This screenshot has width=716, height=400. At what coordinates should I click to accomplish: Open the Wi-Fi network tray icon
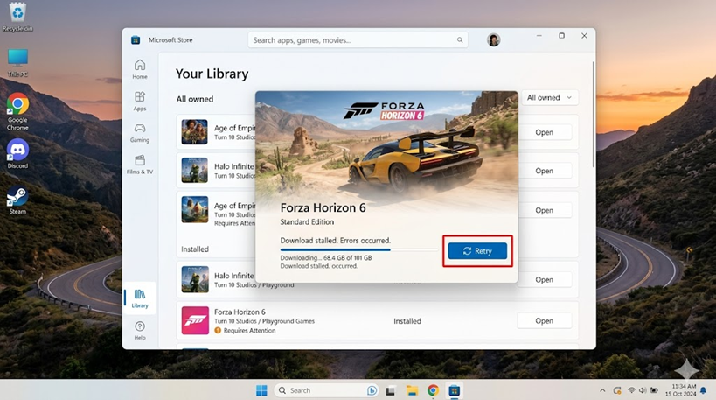631,390
